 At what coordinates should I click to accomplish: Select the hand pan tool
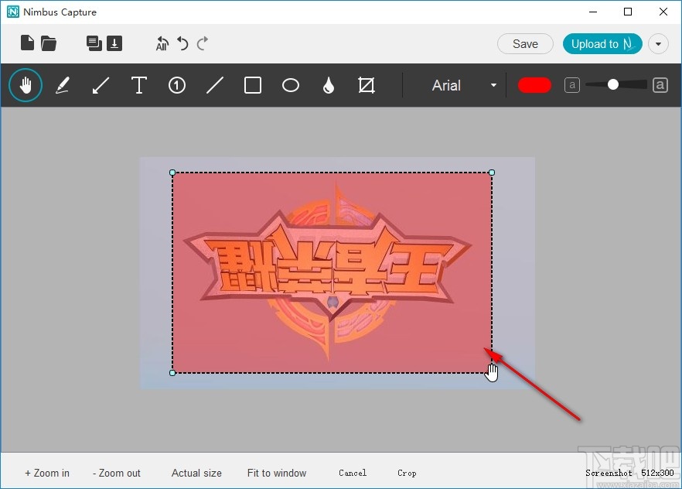pyautogui.click(x=26, y=85)
